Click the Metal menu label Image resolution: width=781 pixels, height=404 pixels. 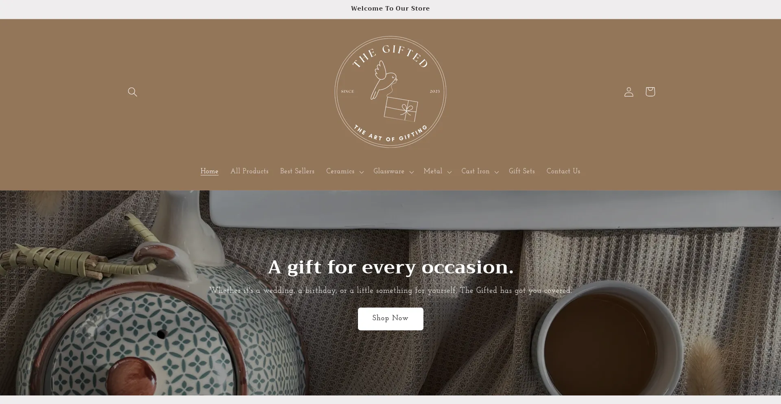(433, 171)
